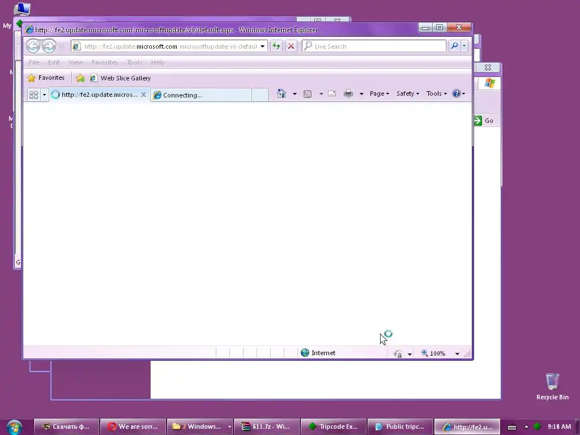The height and width of the screenshot is (435, 580).
Task: Expand the Home dropdown arrow
Action: pyautogui.click(x=295, y=94)
